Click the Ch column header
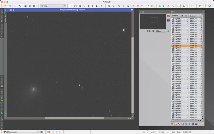Viewport: 214px width, 134px height. pos(186,16)
